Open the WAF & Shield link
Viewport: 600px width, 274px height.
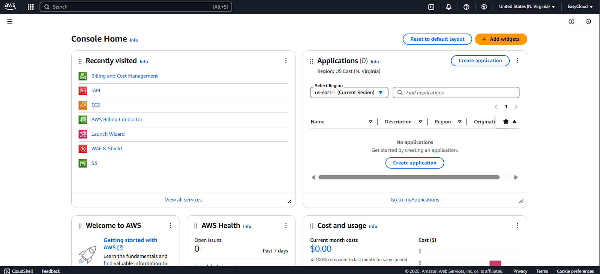coord(106,149)
